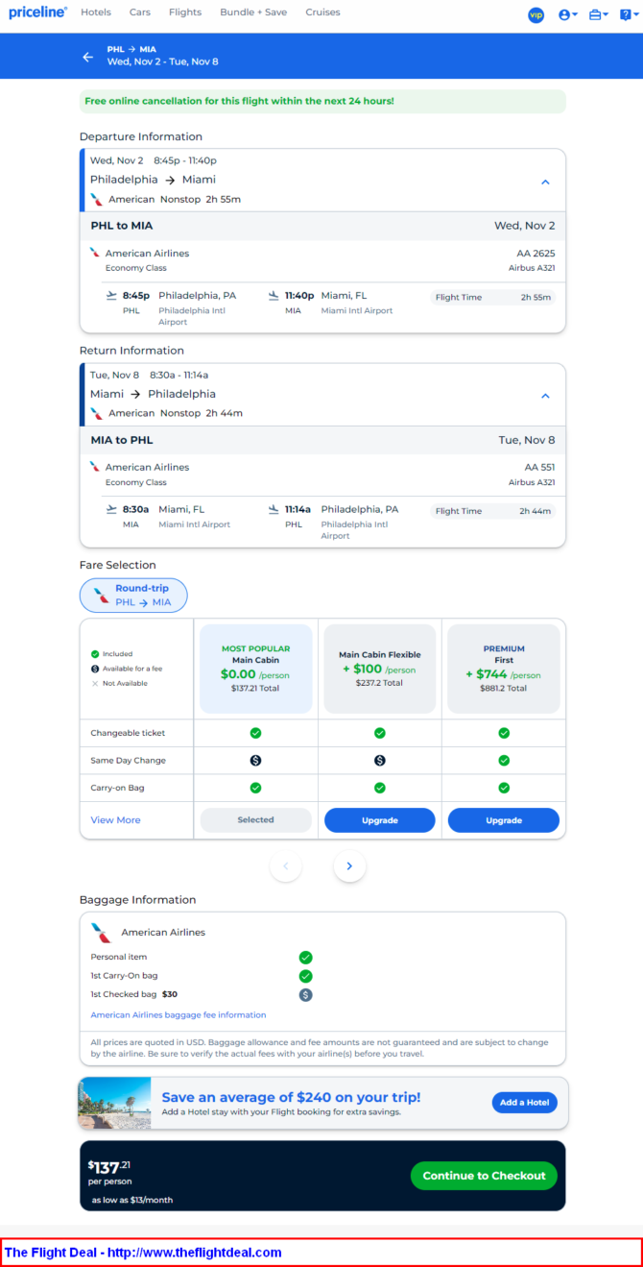
Task: Continue to Checkout
Action: 484,1176
